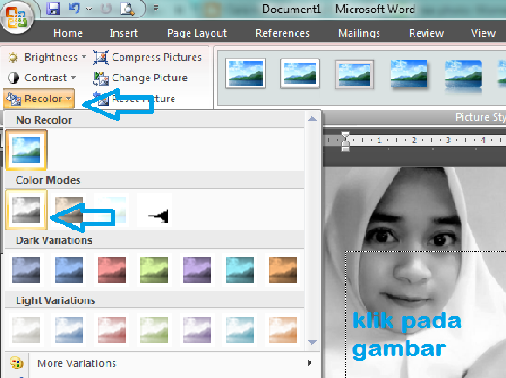Screen dimensions: 506x378
Task: Click the grayscale portrait in the document
Action: (x=414, y=272)
